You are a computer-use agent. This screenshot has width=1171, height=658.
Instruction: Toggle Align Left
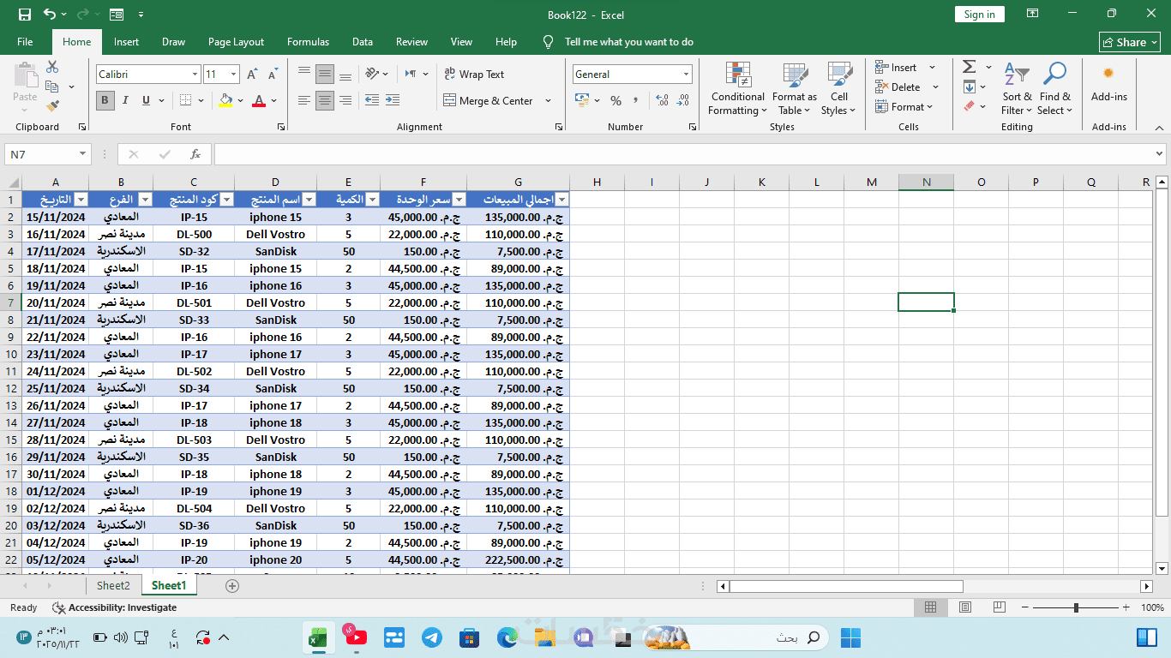tap(304, 100)
